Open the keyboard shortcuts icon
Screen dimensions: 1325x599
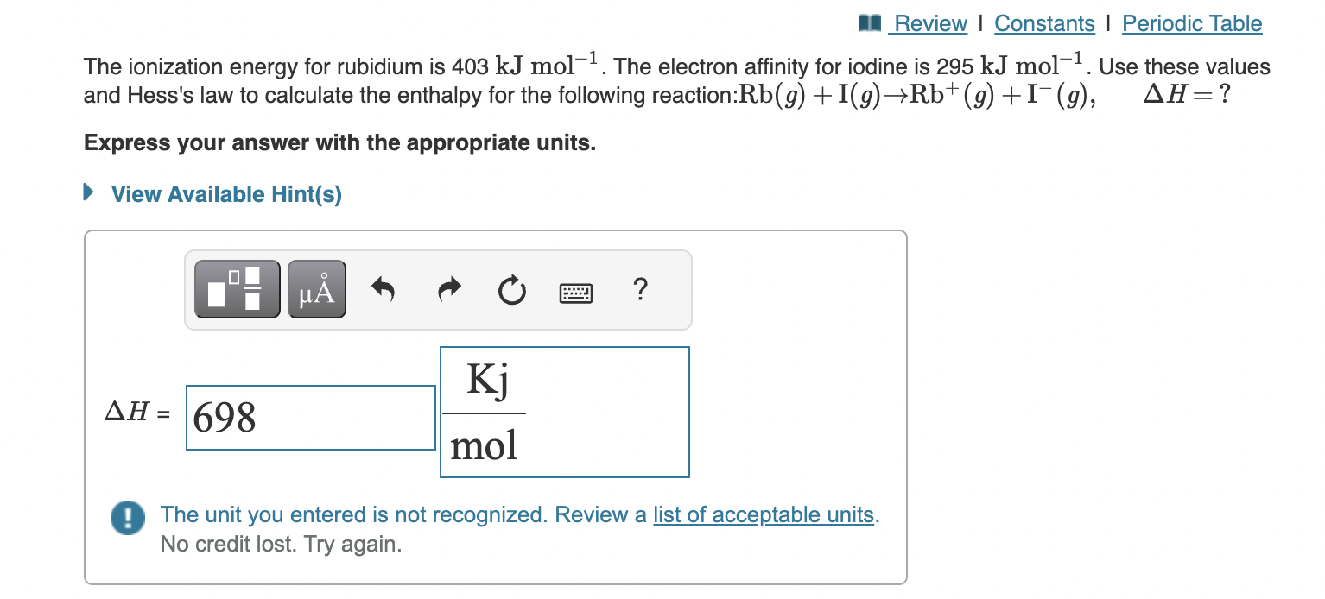click(x=575, y=292)
